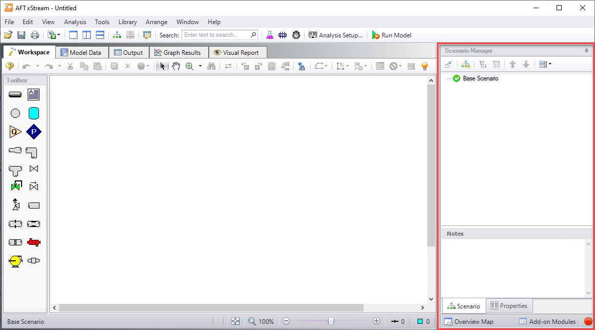Open the zoom tool dropdown arrow
Viewport: 595px width, 330px height.
pyautogui.click(x=200, y=66)
